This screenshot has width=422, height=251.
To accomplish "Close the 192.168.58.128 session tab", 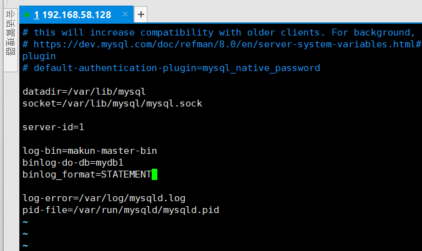I will coord(125,14).
